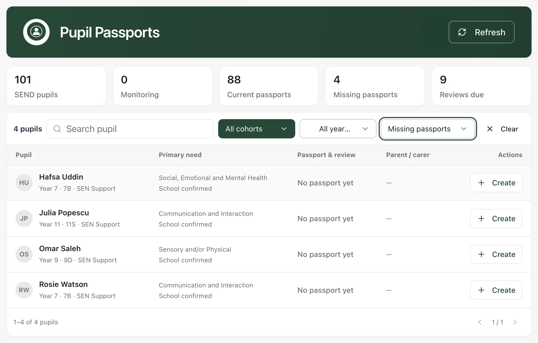
Task: Click the Primary need column header
Action: 180,155
